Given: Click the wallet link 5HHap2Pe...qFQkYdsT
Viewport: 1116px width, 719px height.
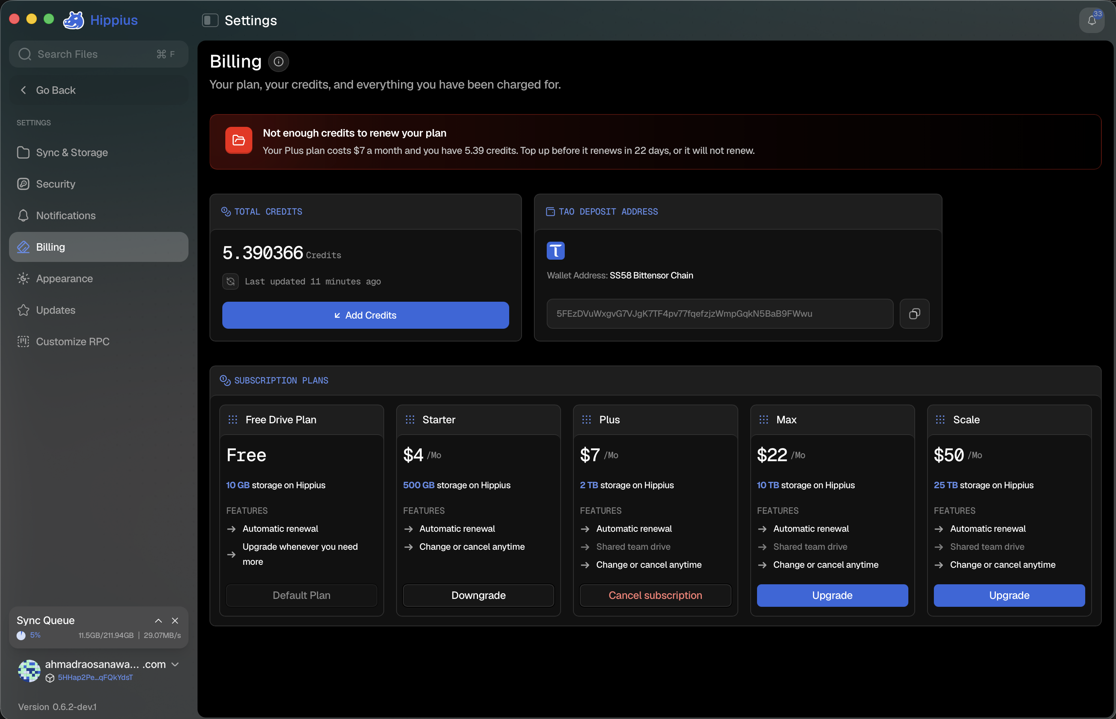Looking at the screenshot, I should [95, 677].
